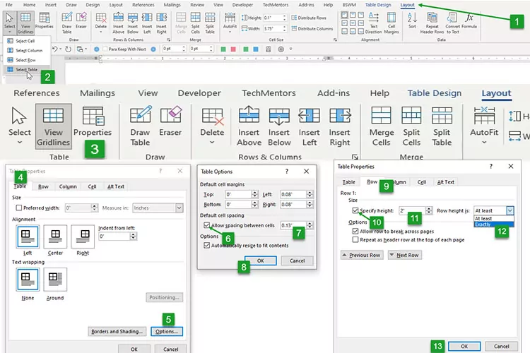Viewport: 530px width, 353px height.
Task: Tick the Preferred width checkbox
Action: pos(19,208)
